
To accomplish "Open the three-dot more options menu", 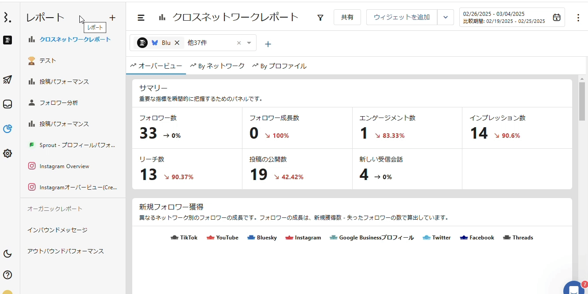I will pos(578,18).
